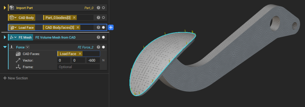This screenshot has height=107, width=305.
Task: Click the Optional Frame input field
Action: point(78,67)
